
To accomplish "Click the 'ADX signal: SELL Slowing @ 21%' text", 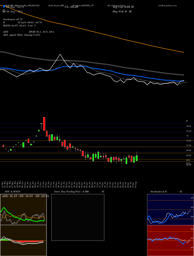I will [x=22, y=35].
